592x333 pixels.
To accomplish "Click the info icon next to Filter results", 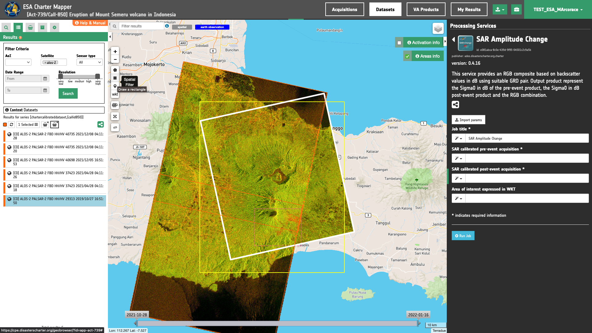I will click(x=167, y=26).
